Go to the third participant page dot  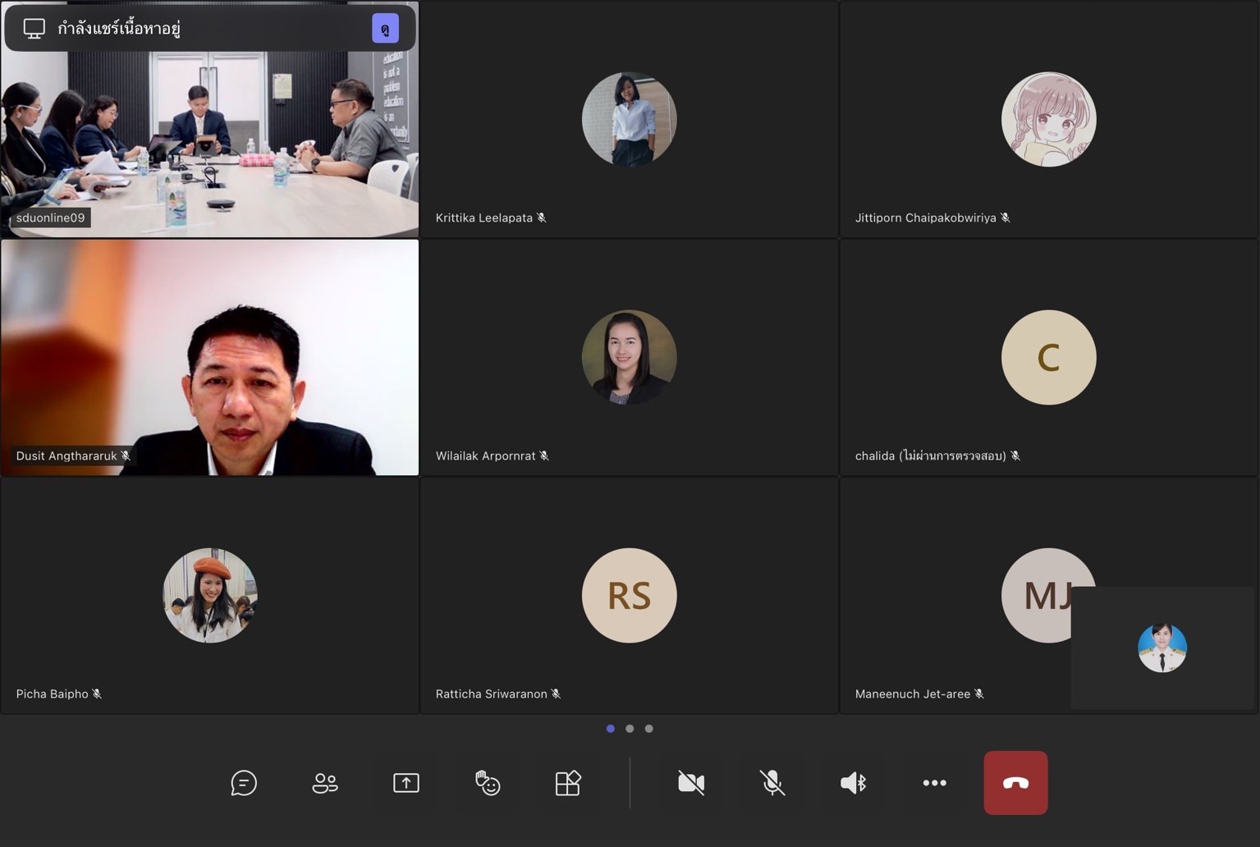649,729
